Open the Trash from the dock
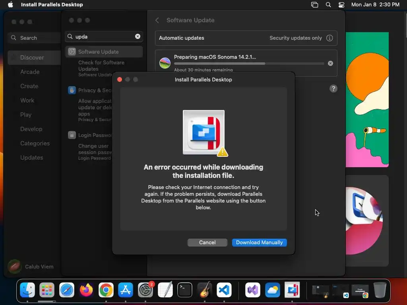This screenshot has width=407, height=305. 380,290
